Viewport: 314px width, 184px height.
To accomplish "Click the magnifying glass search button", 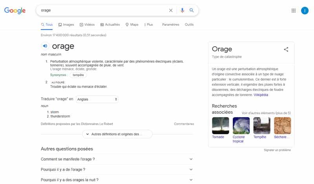I will point(192,10).
